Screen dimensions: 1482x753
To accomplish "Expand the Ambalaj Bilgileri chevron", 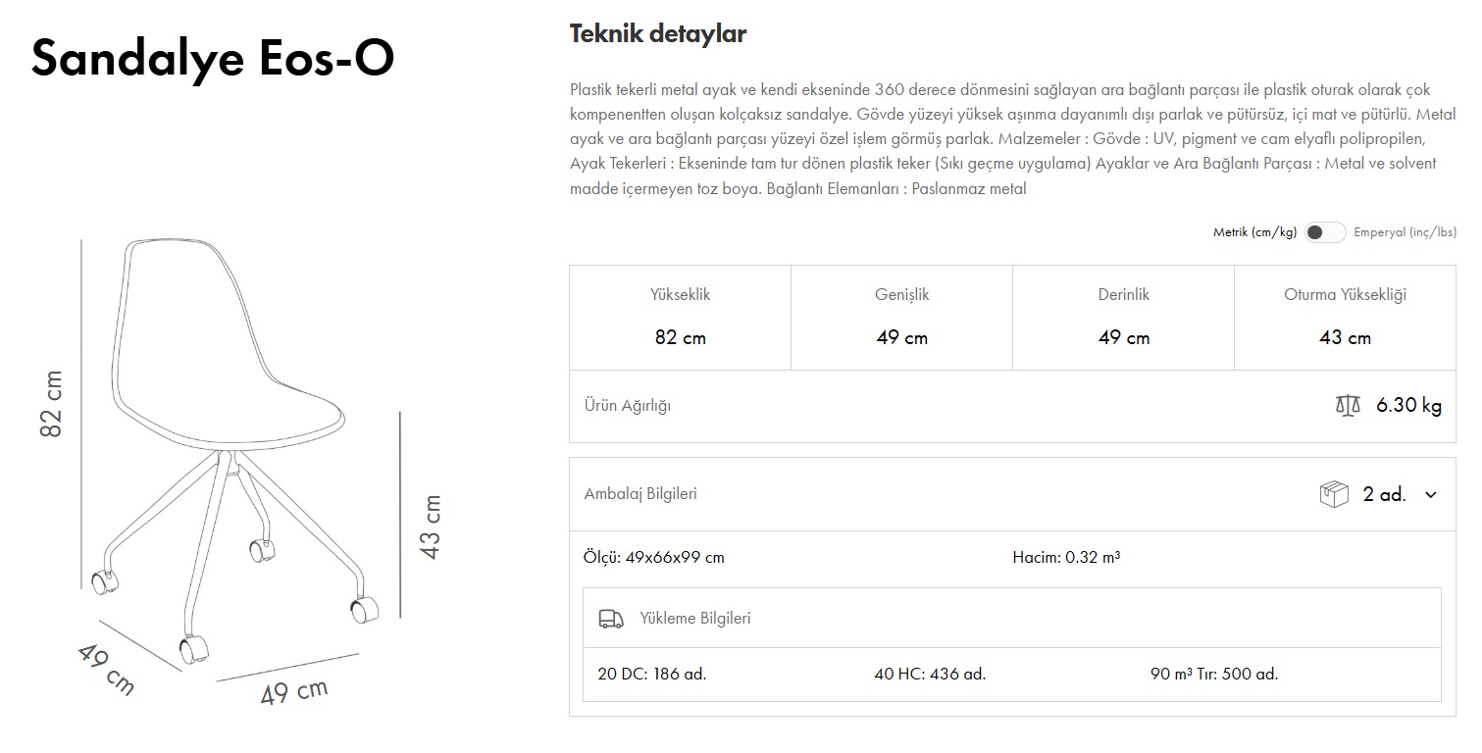I will 1430,495.
